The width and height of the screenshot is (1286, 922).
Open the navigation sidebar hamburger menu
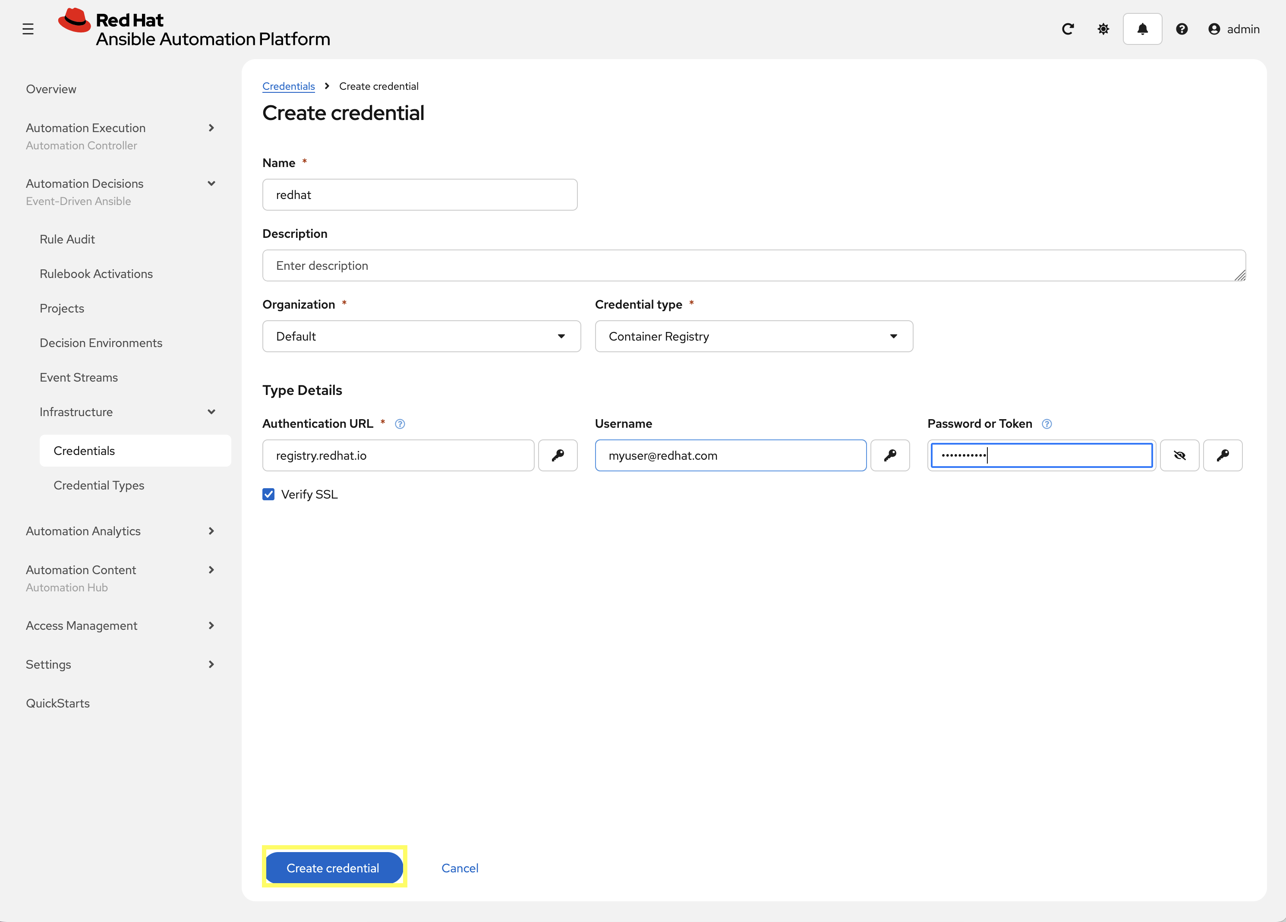coord(28,28)
